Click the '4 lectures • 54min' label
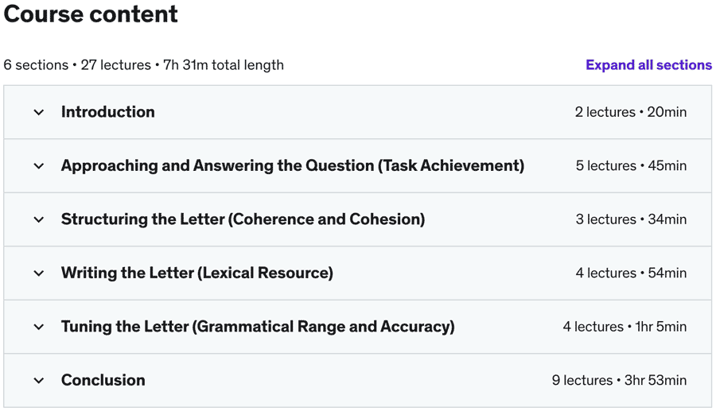This screenshot has height=411, width=716. point(631,273)
